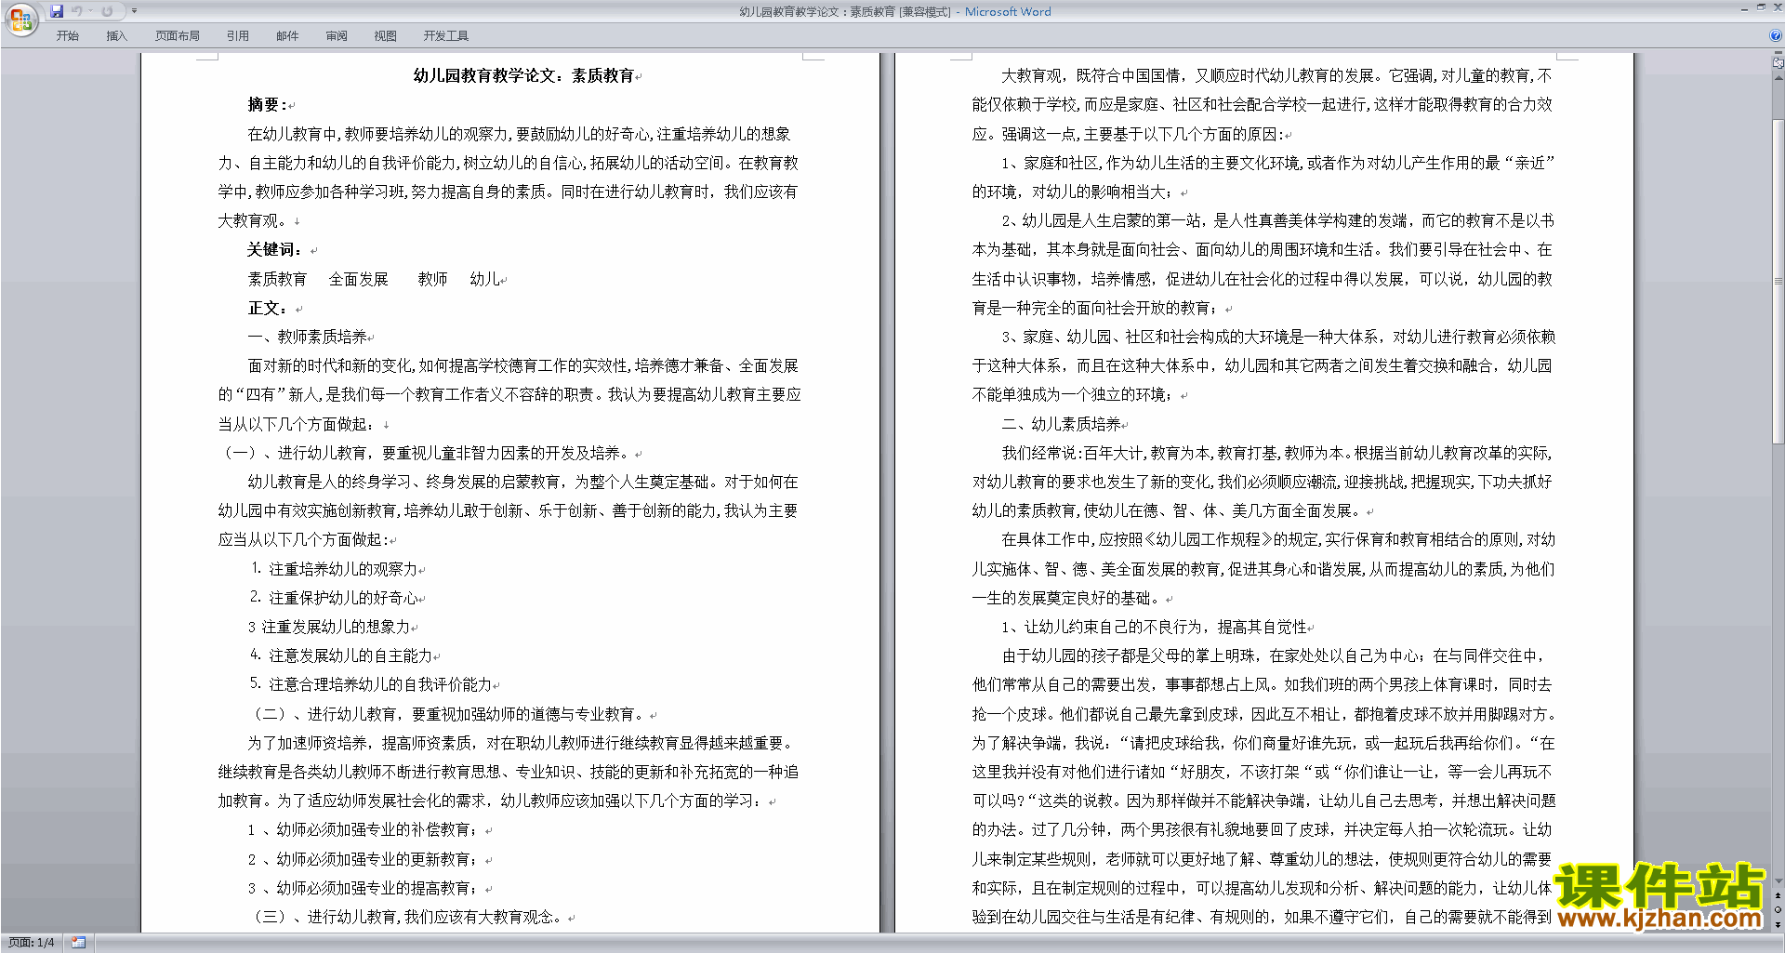Open the undo history dropdown arrow
The image size is (1785, 953).
(x=90, y=11)
